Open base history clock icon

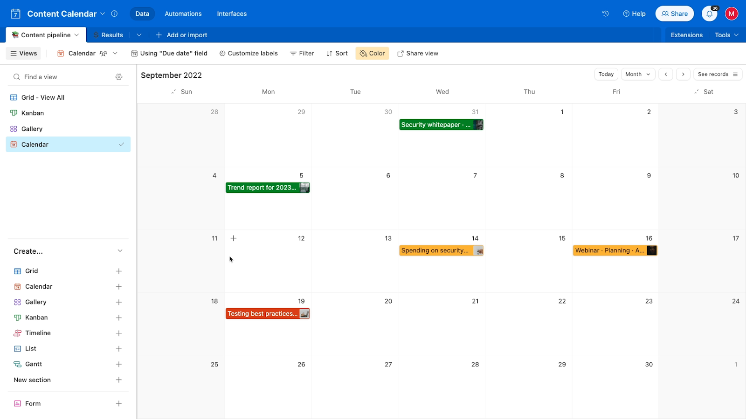click(x=605, y=14)
